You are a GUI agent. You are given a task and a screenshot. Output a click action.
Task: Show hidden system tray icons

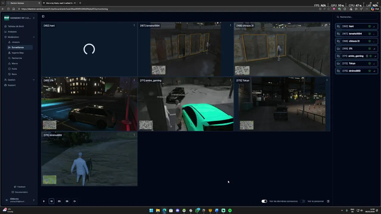342,210
